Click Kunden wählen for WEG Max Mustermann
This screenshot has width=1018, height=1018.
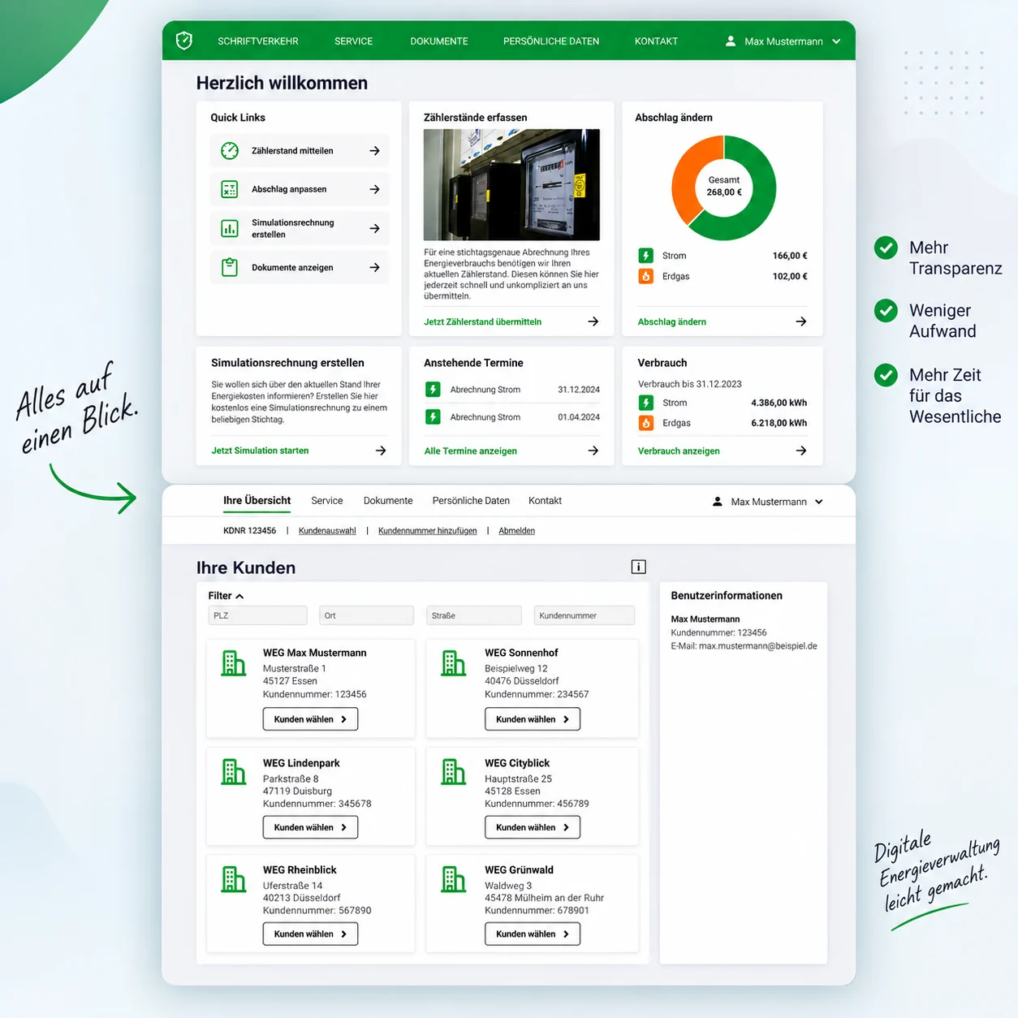310,719
